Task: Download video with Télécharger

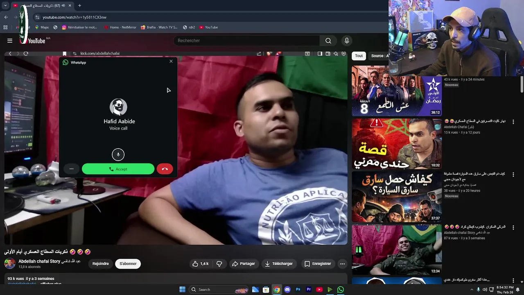Action: [x=278, y=264]
